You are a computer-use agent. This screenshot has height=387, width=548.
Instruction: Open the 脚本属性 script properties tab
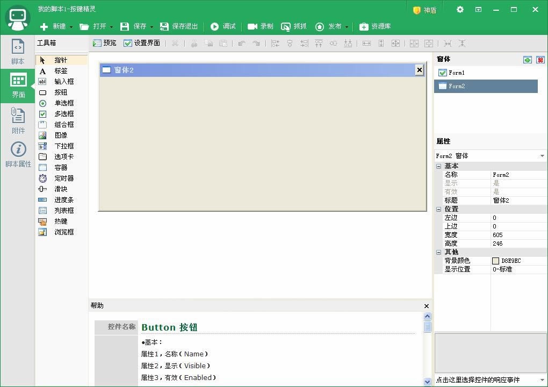click(x=18, y=154)
